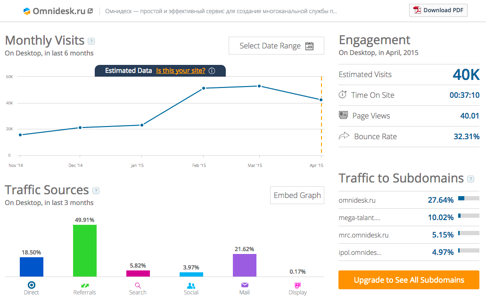The width and height of the screenshot is (486, 301).
Task: Select the Mail traffic source icon
Action: pos(244,285)
